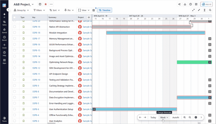Check the SSPB-13 row checkbox

(x=14, y=62)
